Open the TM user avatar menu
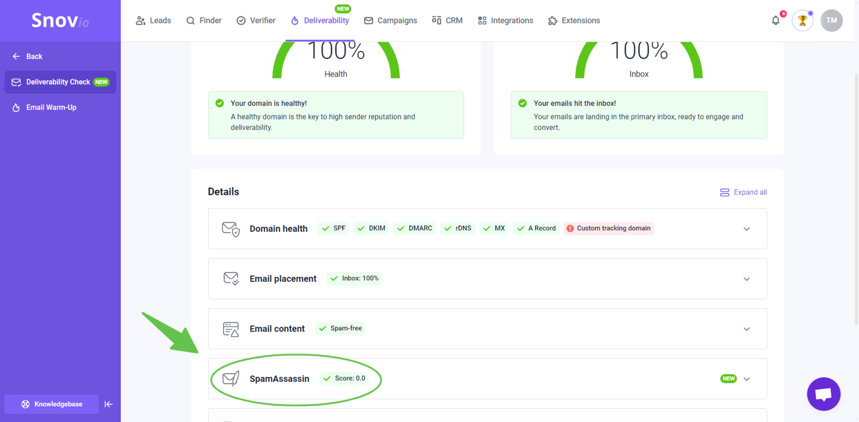 [832, 21]
